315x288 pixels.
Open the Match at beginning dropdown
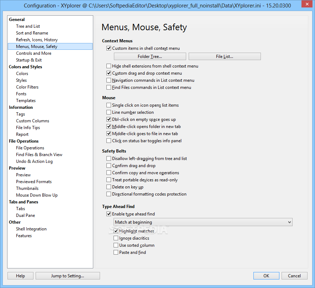203,222
